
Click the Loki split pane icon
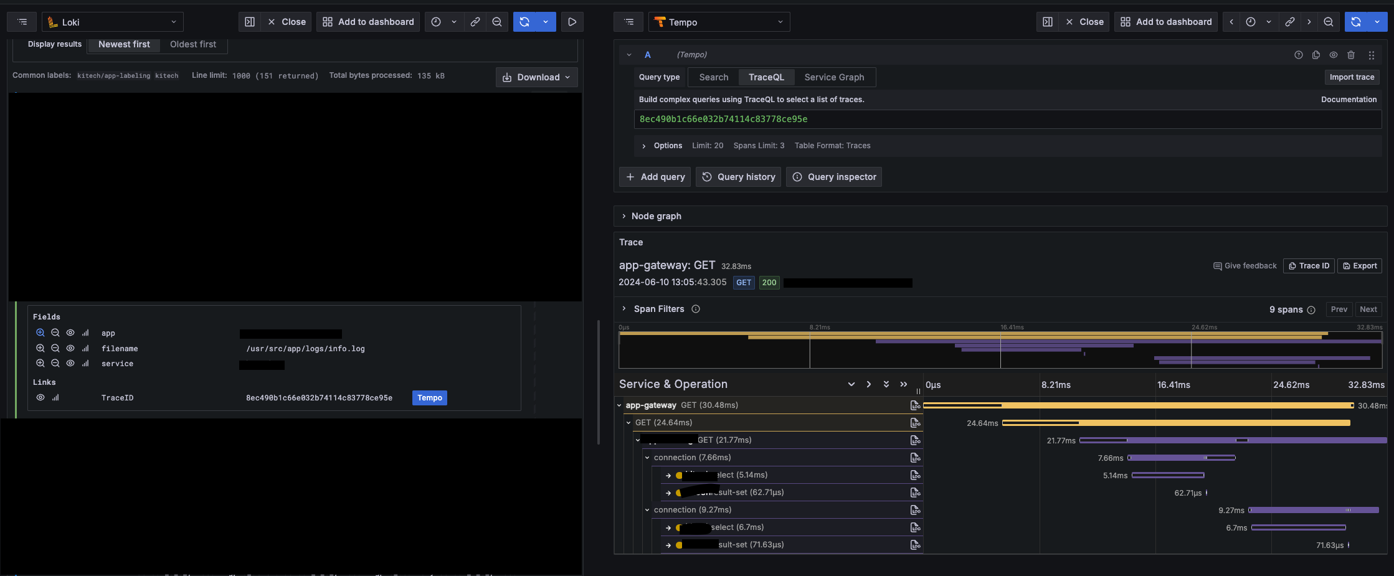click(x=249, y=22)
